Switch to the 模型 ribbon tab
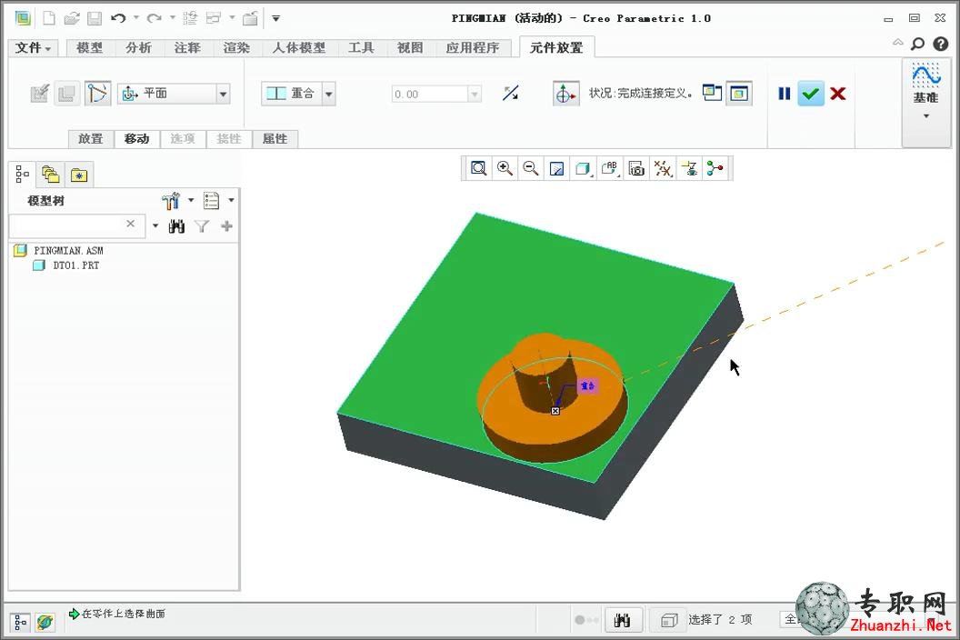 (89, 48)
